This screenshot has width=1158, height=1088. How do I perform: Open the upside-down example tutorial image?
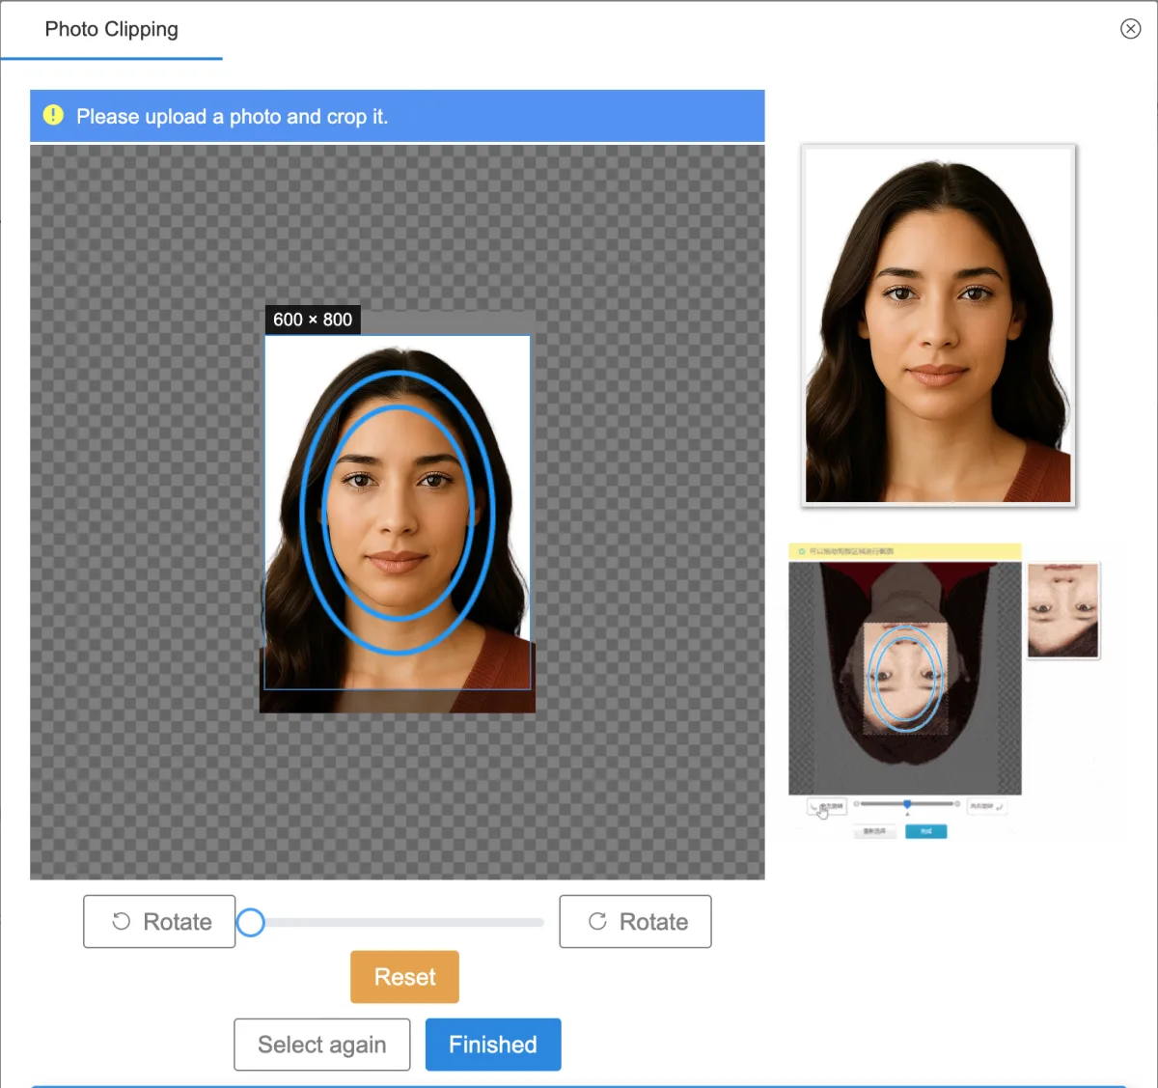[946, 691]
